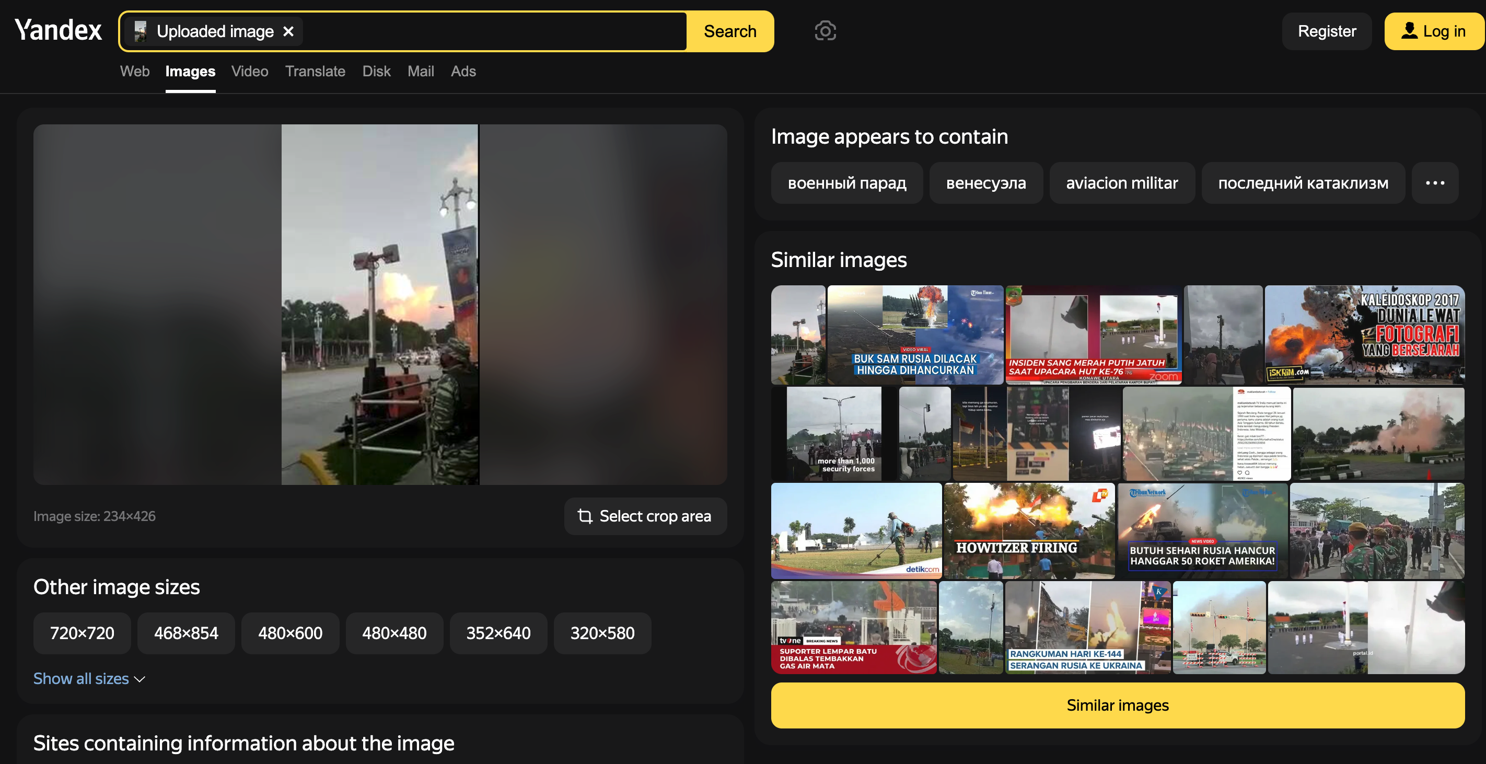The image size is (1486, 764).
Task: Remove the uploaded image with the X
Action: click(288, 32)
